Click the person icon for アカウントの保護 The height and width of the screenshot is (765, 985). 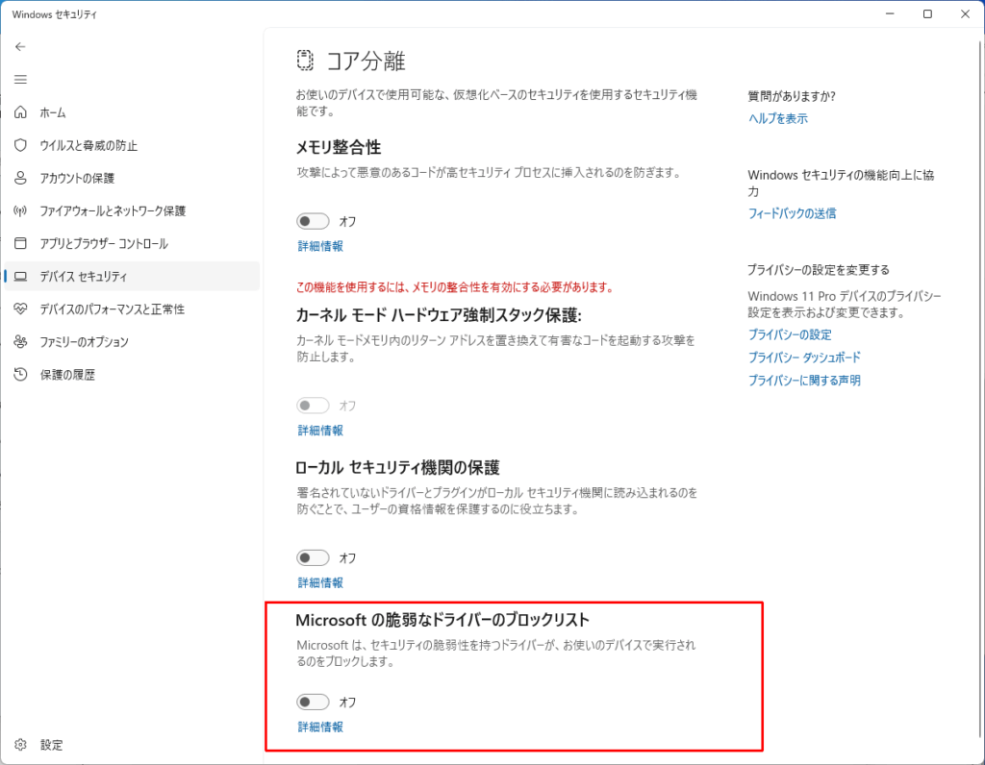click(20, 178)
